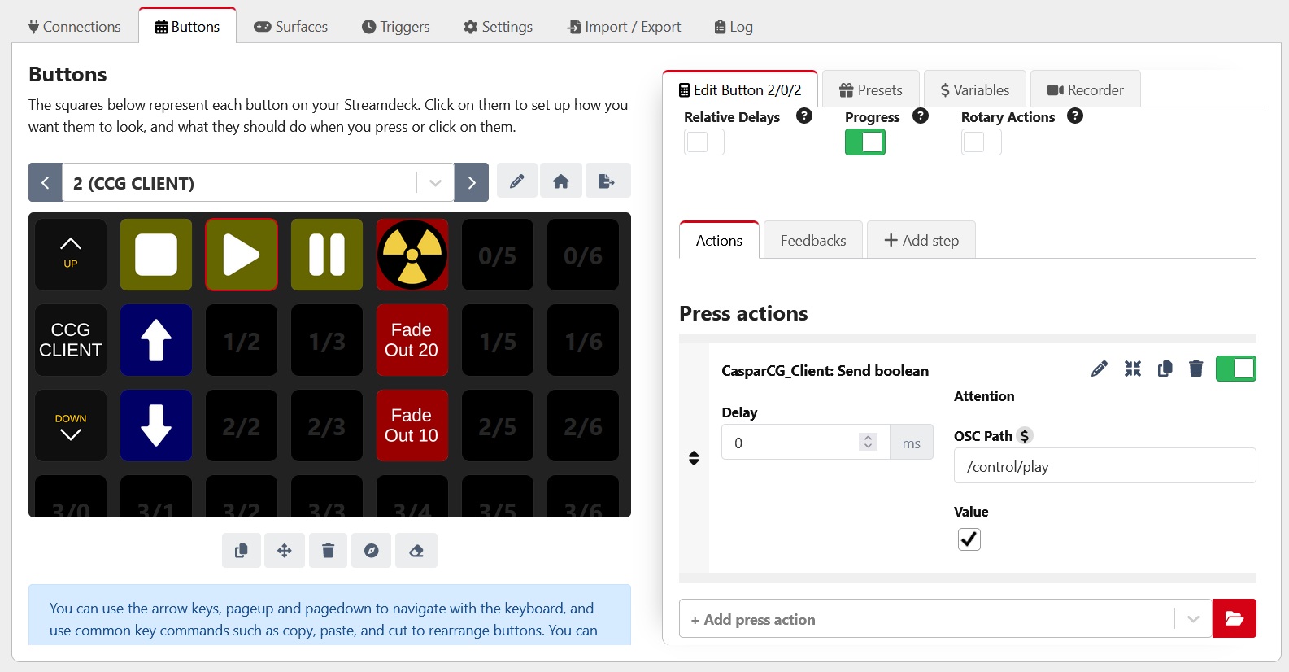This screenshot has height=672, width=1289.
Task: Go to the next page arrow
Action: 472,183
